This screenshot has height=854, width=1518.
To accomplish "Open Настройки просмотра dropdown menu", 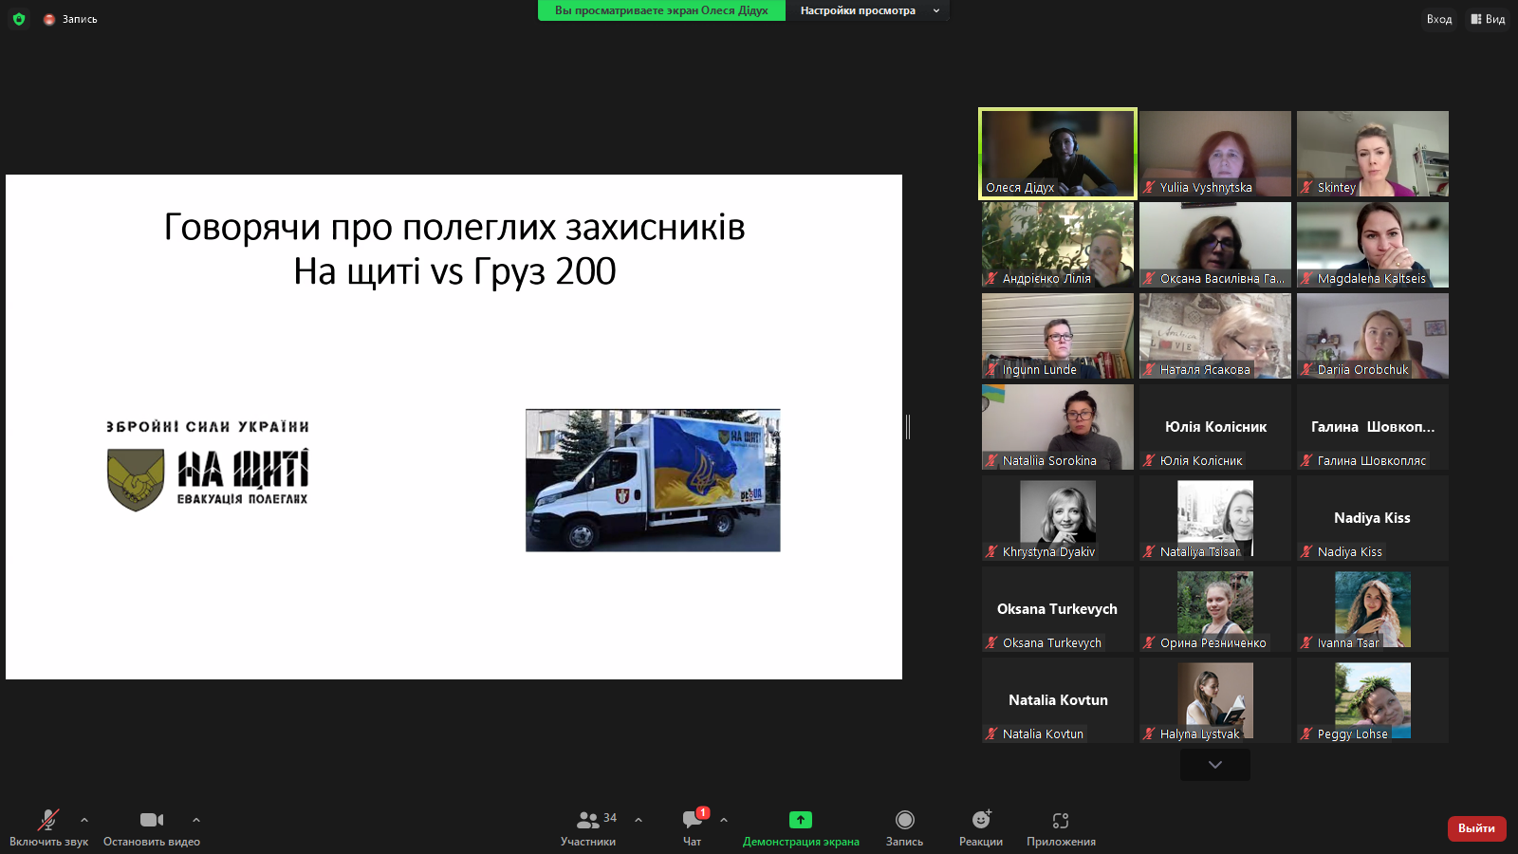I will pyautogui.click(x=868, y=10).
